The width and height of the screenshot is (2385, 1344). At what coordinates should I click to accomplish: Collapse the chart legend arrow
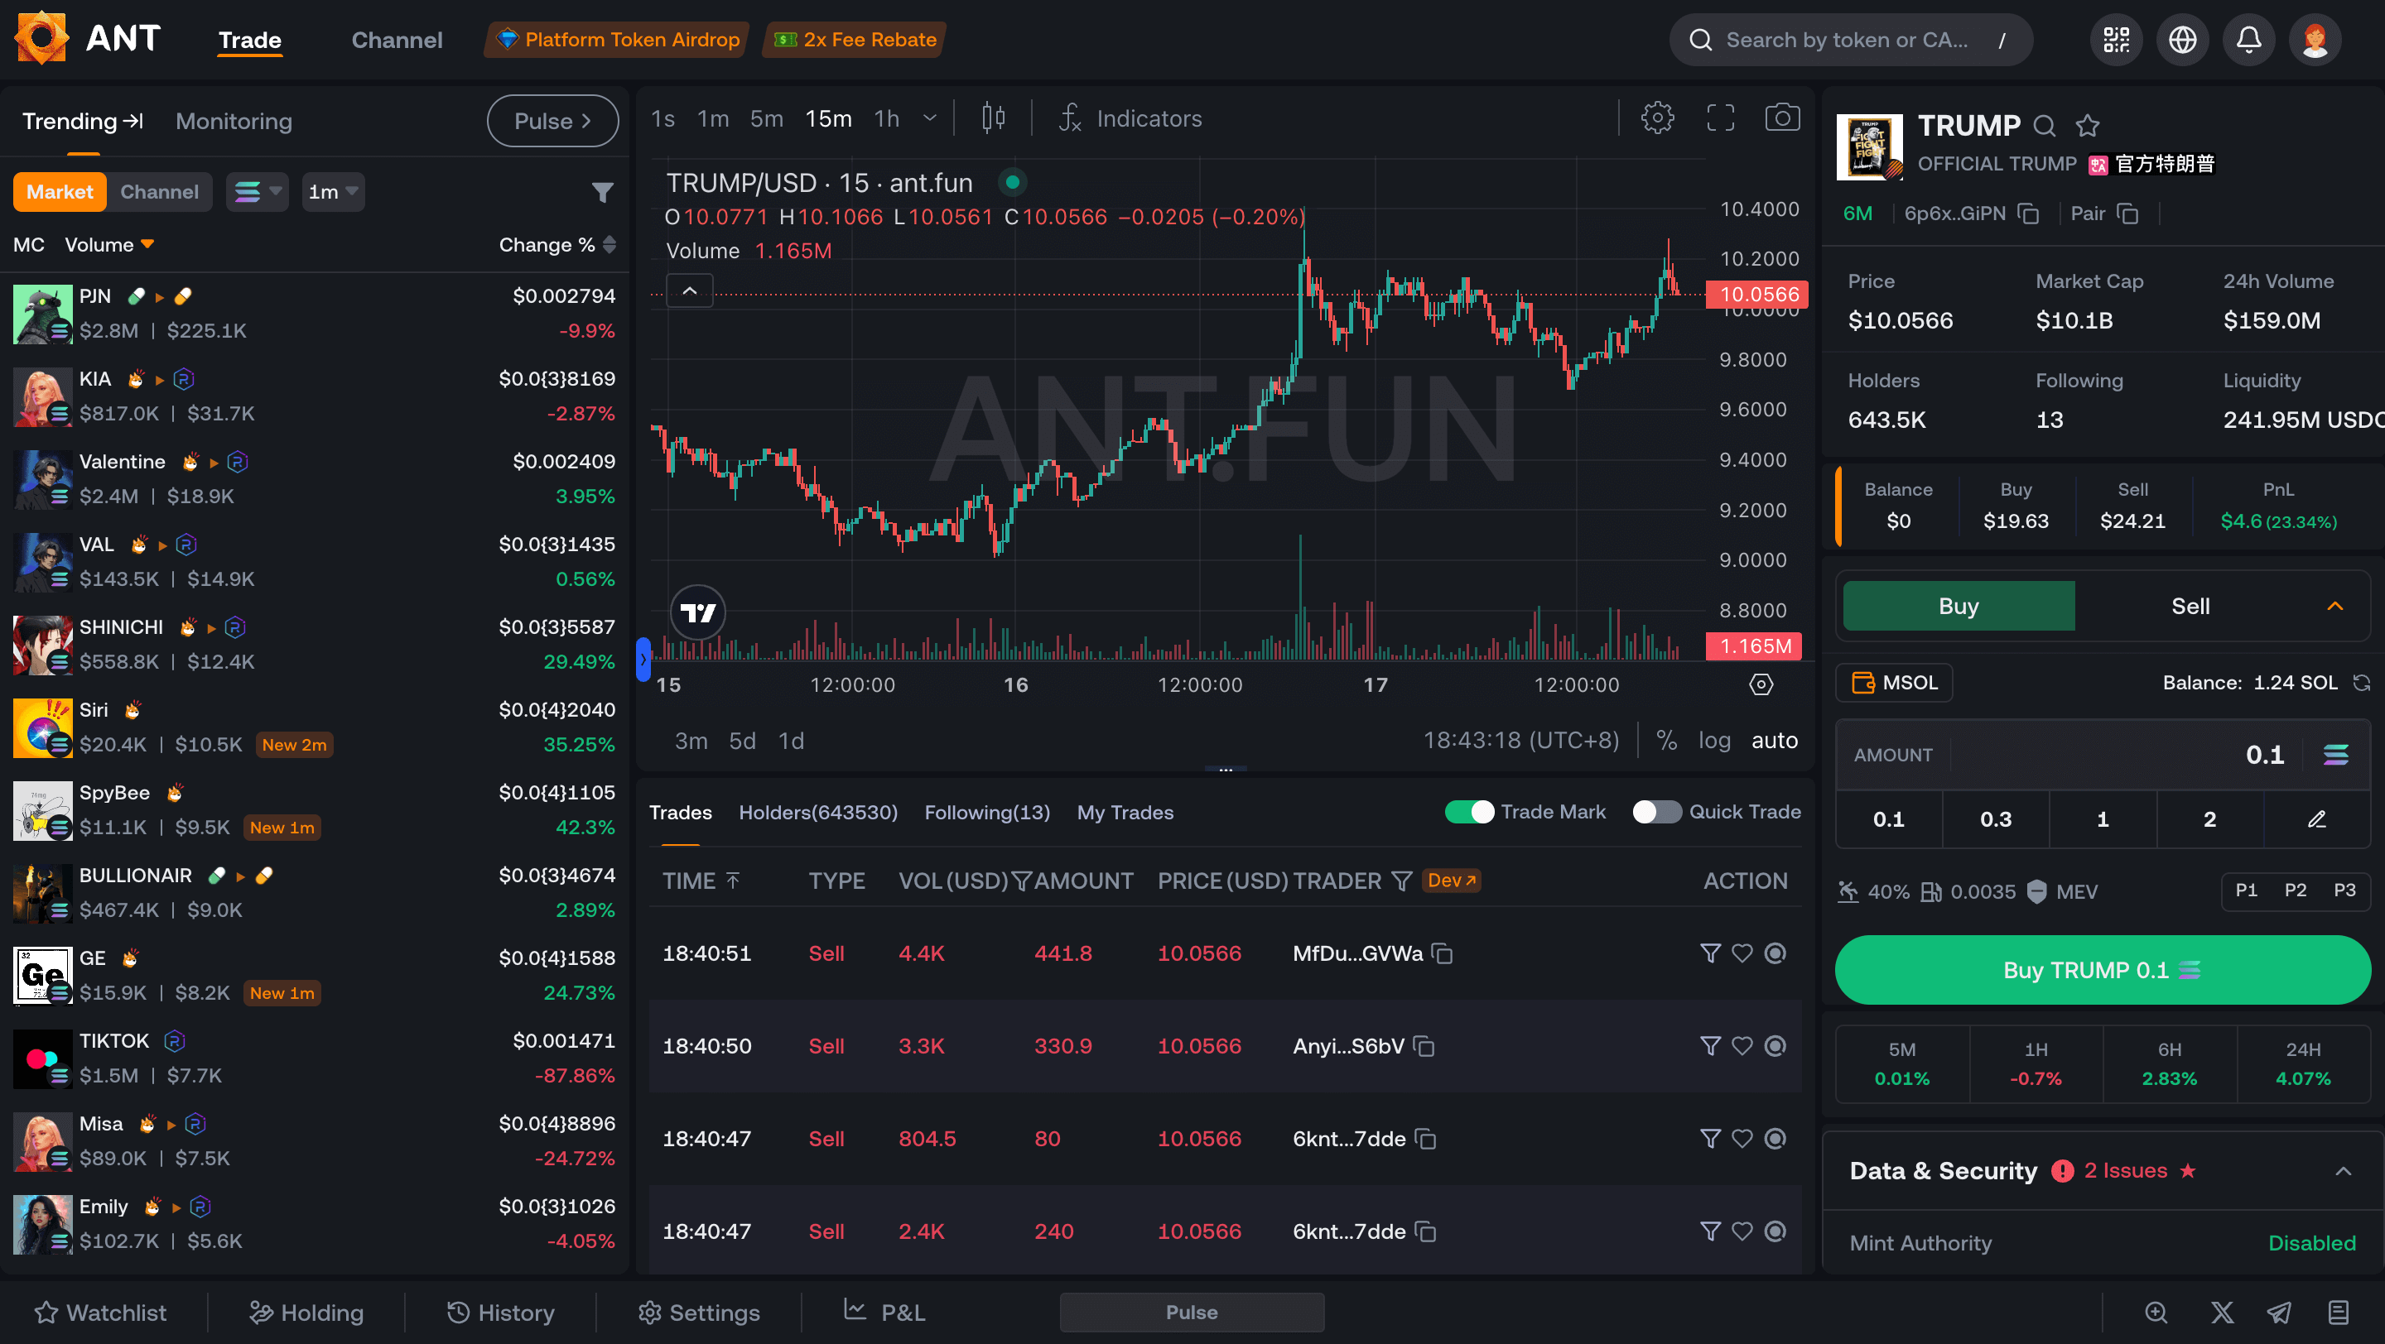coord(690,290)
